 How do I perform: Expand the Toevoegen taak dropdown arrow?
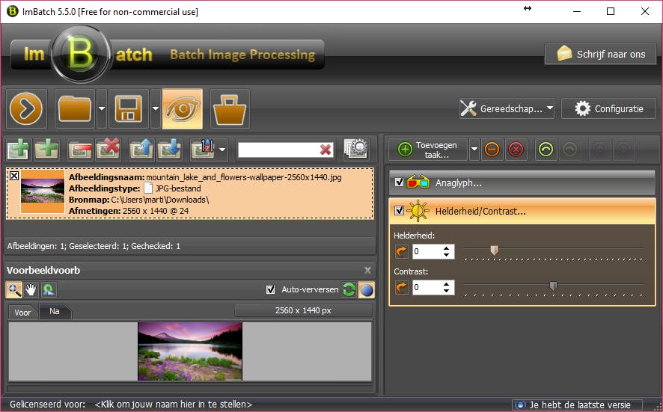click(474, 149)
